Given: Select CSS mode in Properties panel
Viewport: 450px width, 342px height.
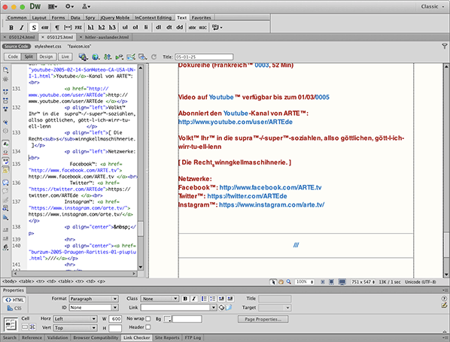Looking at the screenshot, I should (x=14, y=308).
